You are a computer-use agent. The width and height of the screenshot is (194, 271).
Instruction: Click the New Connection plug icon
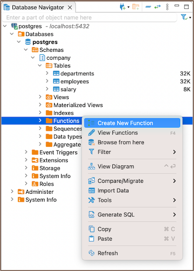tap(122, 7)
